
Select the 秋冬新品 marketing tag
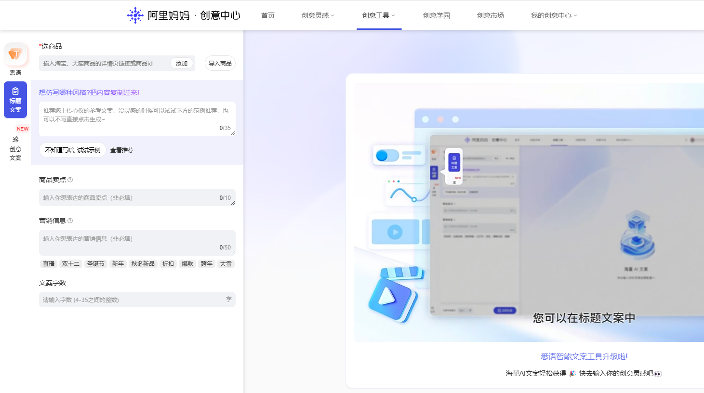[x=143, y=263]
